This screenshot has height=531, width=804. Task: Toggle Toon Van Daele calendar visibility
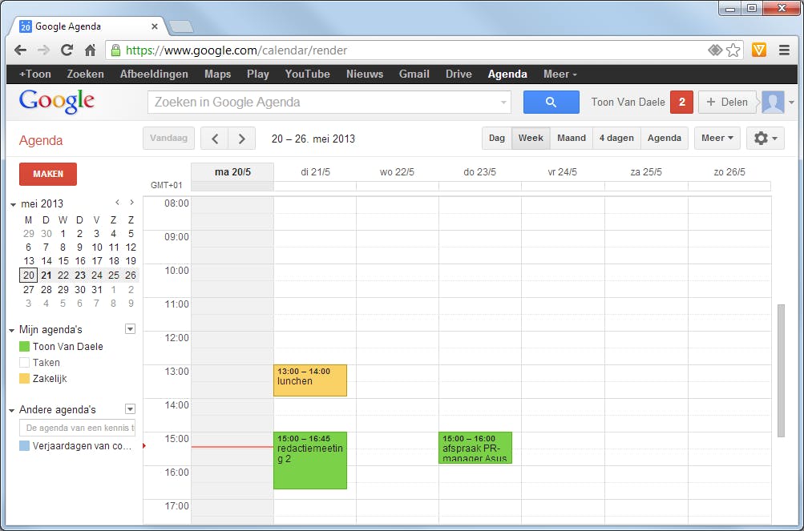coord(24,347)
